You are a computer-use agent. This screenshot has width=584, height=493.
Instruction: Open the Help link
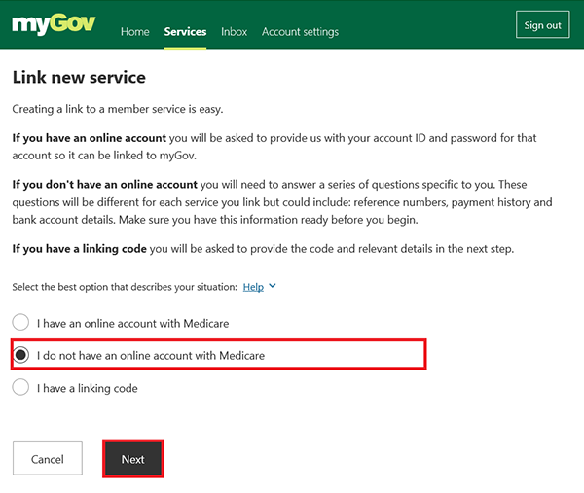click(253, 287)
